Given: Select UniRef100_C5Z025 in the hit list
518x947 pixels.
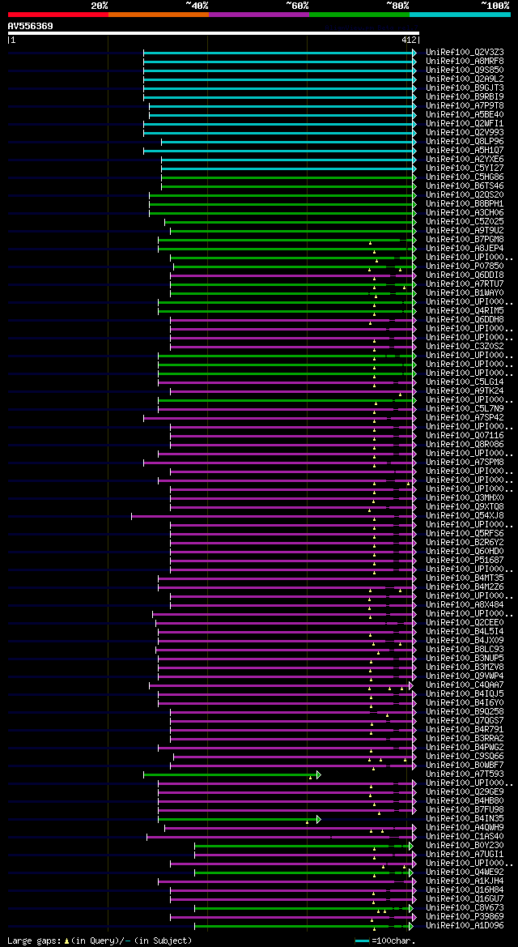Looking at the screenshot, I should coord(465,222).
